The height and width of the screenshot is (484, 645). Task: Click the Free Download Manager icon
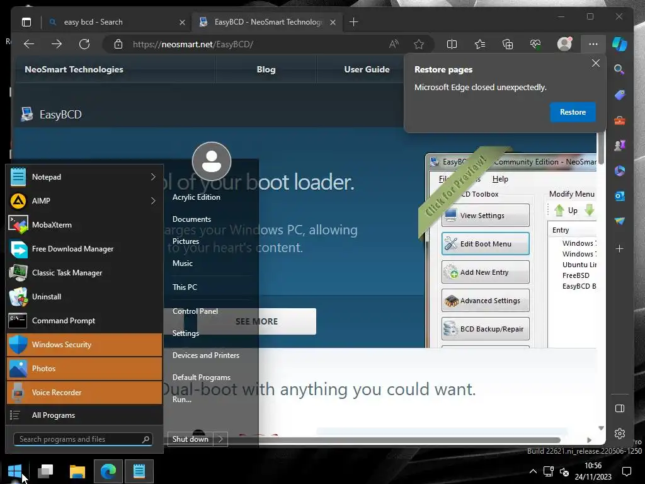point(18,248)
